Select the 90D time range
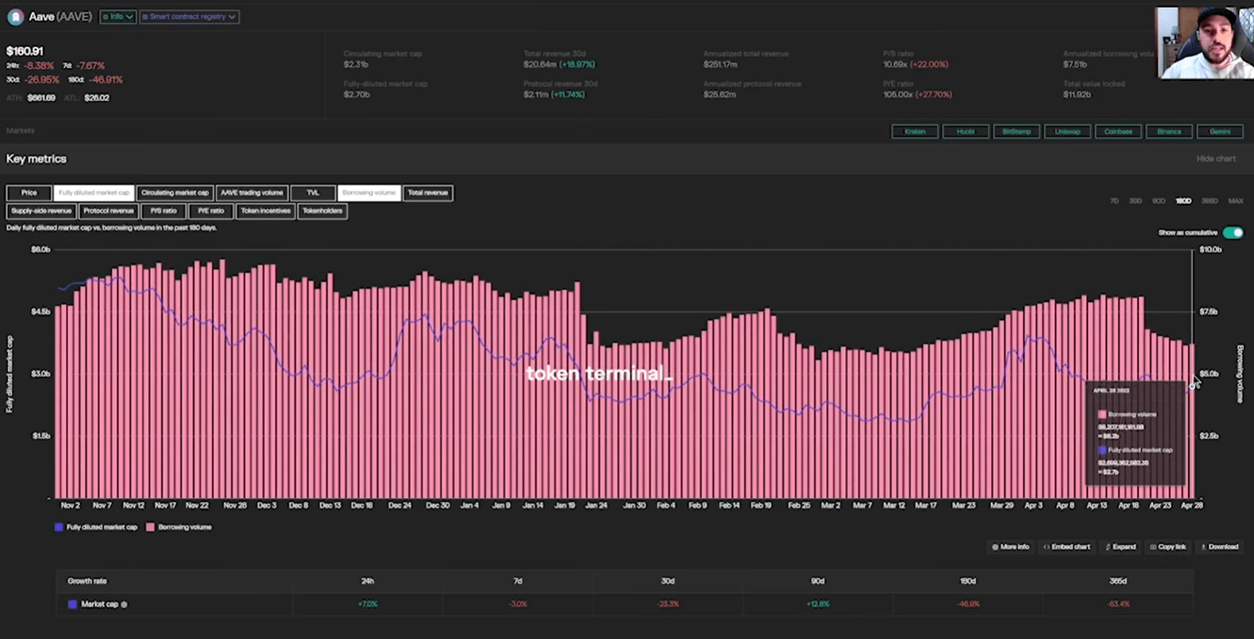The width and height of the screenshot is (1254, 639). (x=1159, y=202)
